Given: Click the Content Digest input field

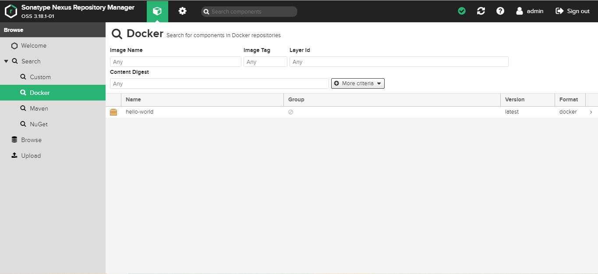Looking at the screenshot, I should tap(219, 83).
